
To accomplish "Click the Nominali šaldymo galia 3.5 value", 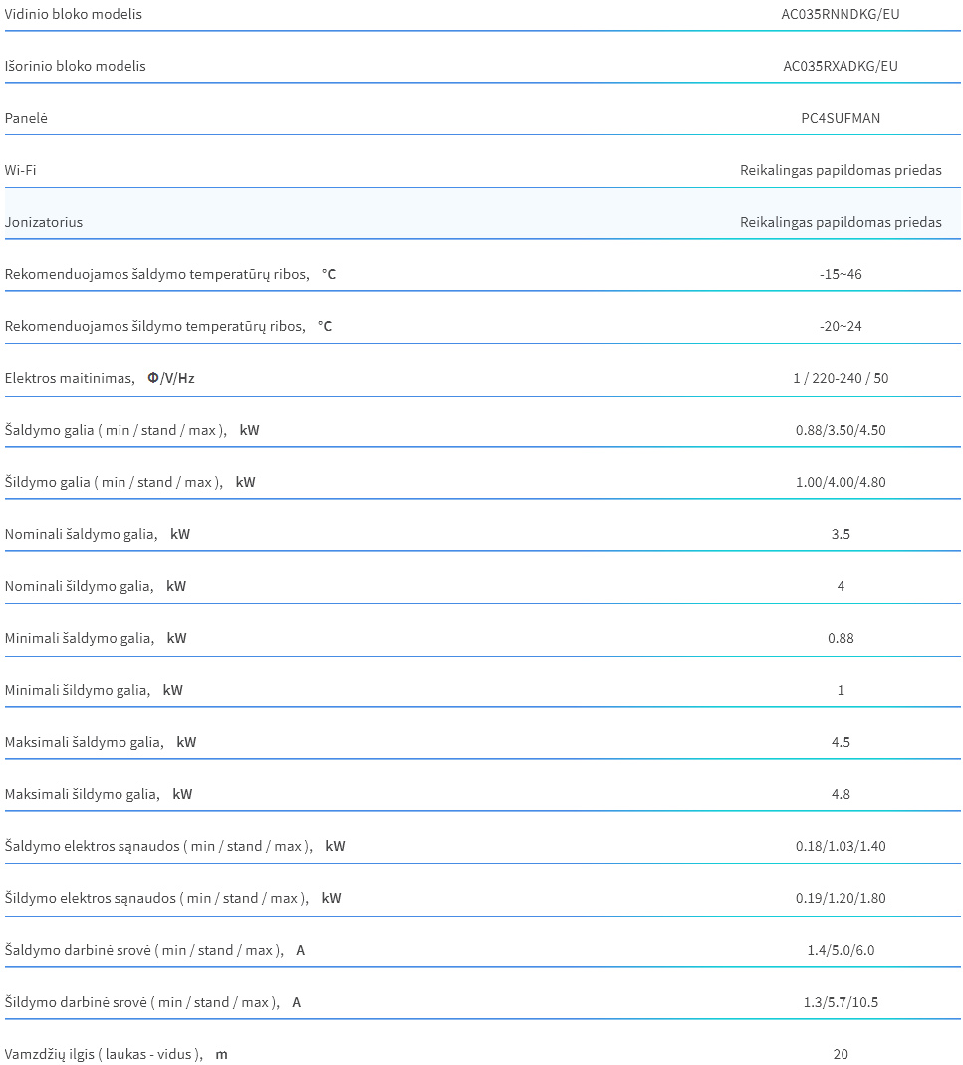I will tap(841, 534).
